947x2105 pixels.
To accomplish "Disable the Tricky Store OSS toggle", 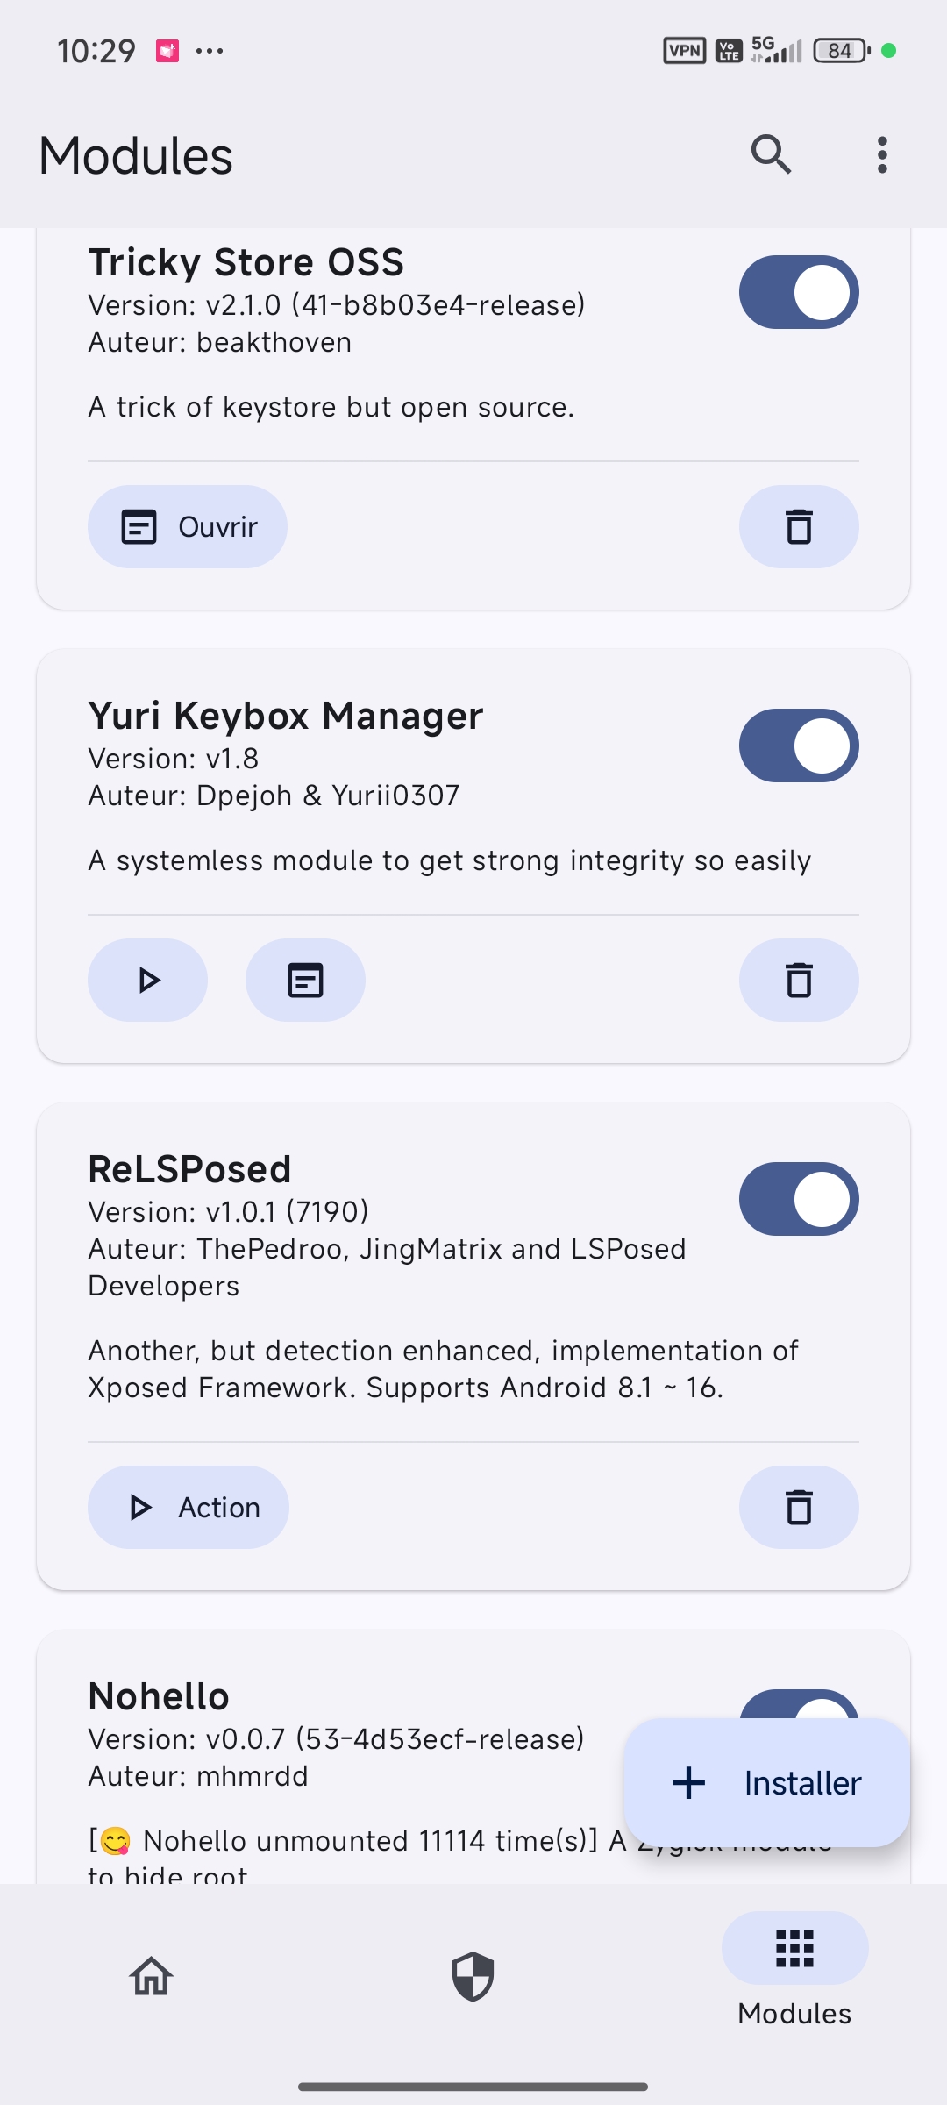I will click(x=799, y=292).
